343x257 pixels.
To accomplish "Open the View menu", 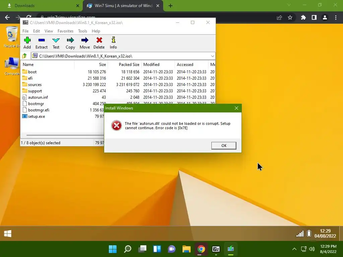I will pos(49,31).
